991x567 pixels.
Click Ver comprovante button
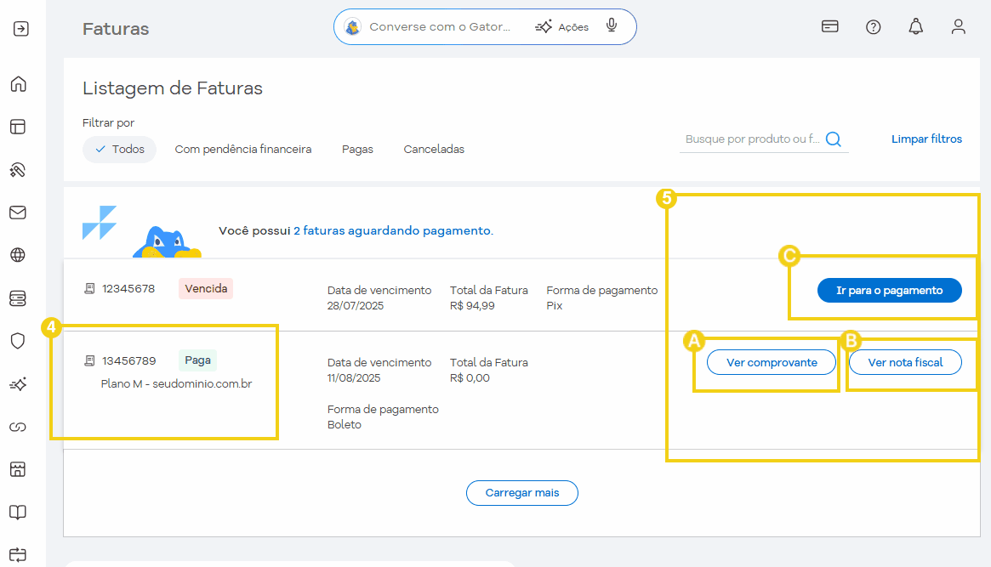(772, 362)
